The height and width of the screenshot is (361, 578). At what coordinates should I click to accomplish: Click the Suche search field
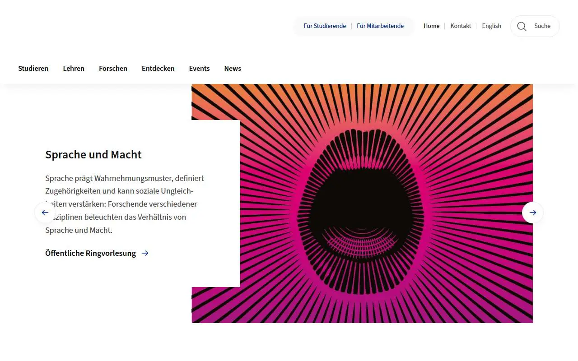tap(535, 26)
